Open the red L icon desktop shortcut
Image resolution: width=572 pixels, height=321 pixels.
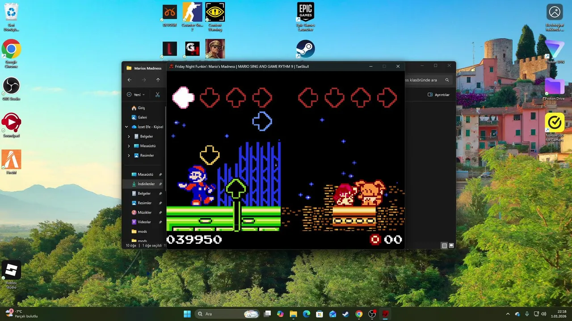(170, 49)
